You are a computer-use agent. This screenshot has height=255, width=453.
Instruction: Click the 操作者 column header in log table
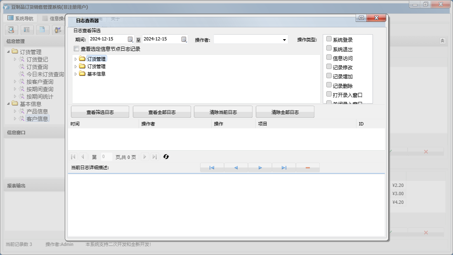(x=175, y=124)
